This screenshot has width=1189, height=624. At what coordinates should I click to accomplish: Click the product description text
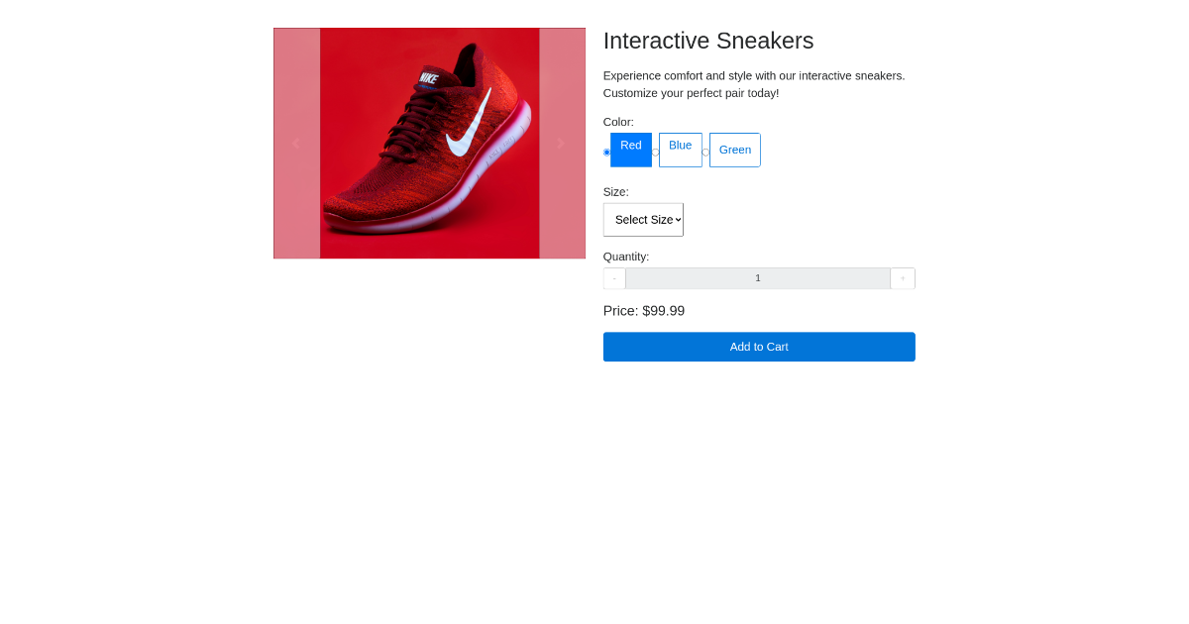[x=753, y=84]
